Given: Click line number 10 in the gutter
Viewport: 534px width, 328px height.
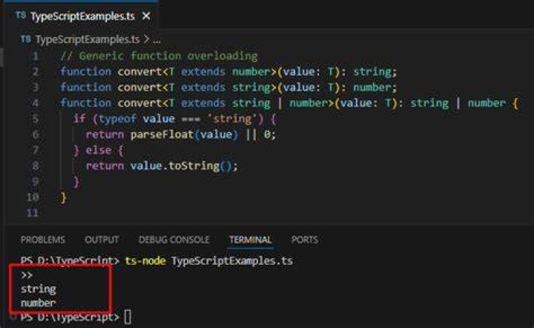Looking at the screenshot, I should (x=33, y=197).
